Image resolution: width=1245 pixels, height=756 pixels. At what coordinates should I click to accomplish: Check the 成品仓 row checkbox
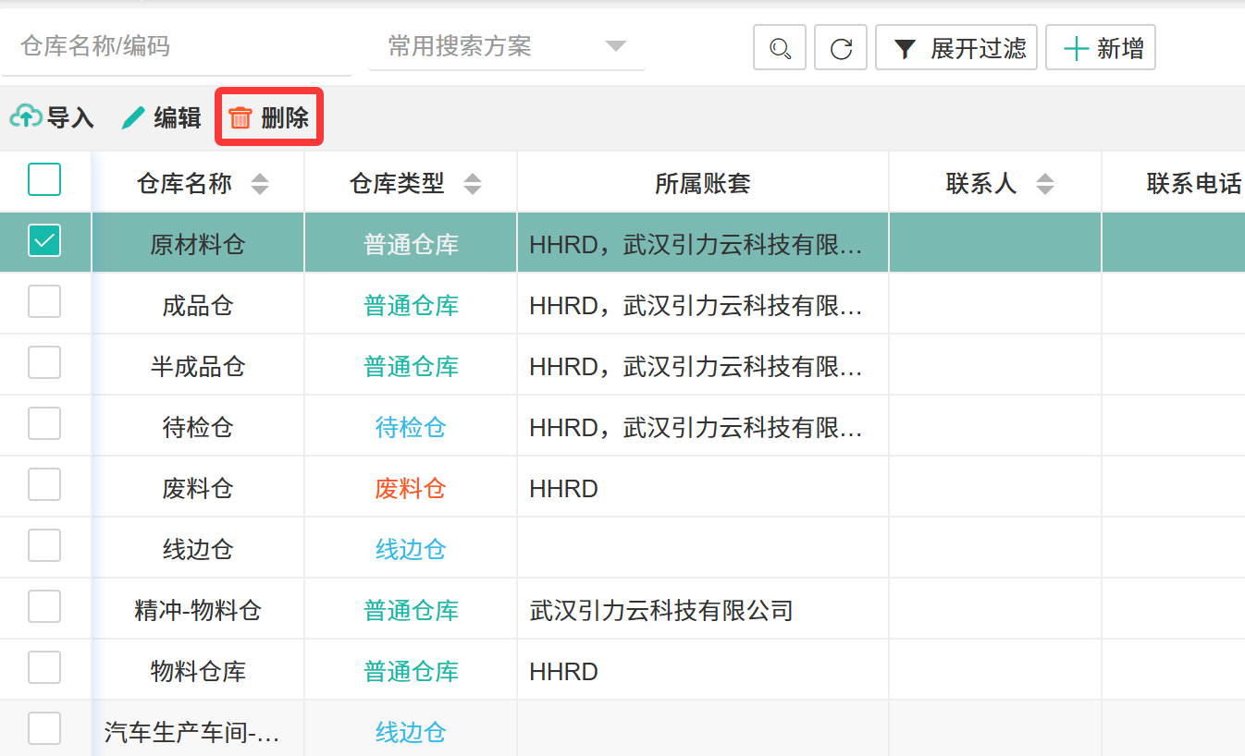click(x=44, y=302)
